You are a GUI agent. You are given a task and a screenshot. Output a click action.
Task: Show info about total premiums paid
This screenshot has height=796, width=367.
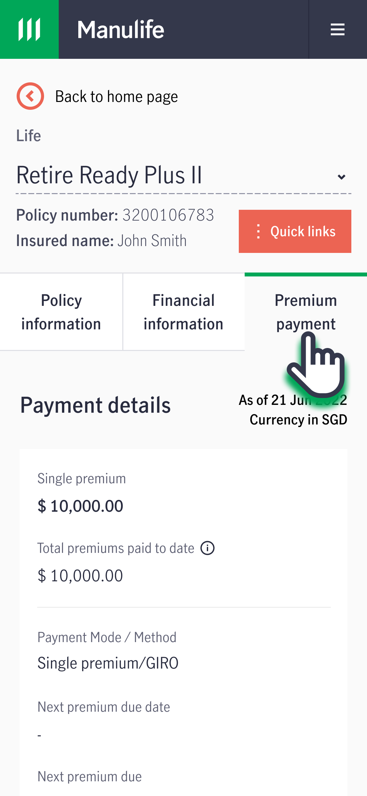coord(207,548)
